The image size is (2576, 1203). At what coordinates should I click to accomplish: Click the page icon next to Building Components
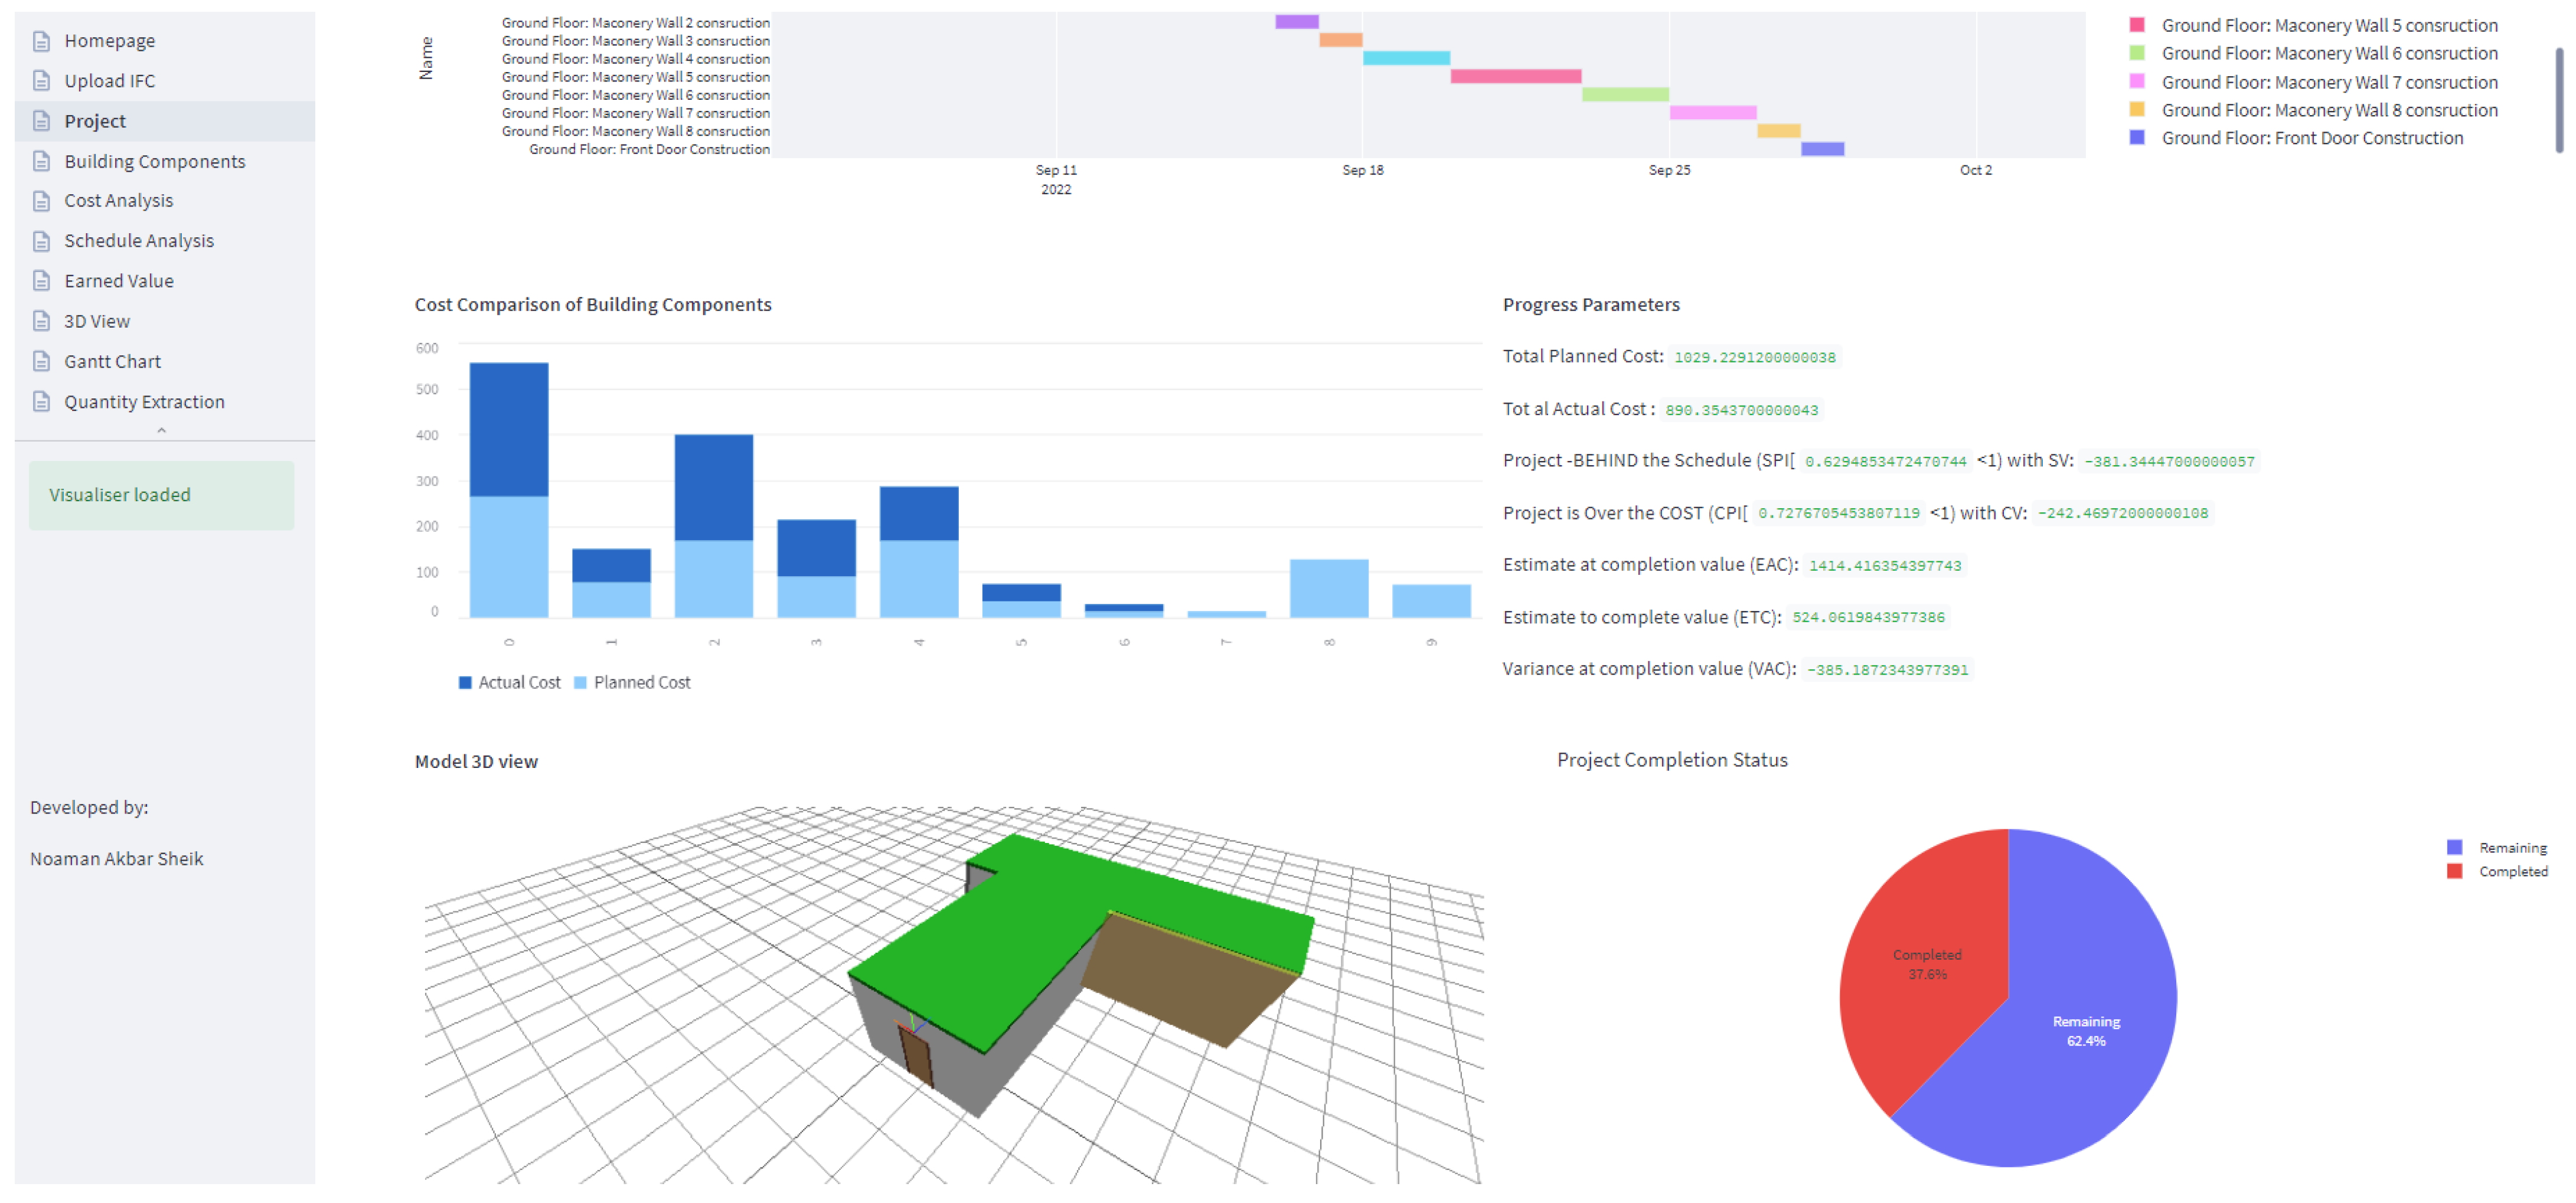(41, 161)
